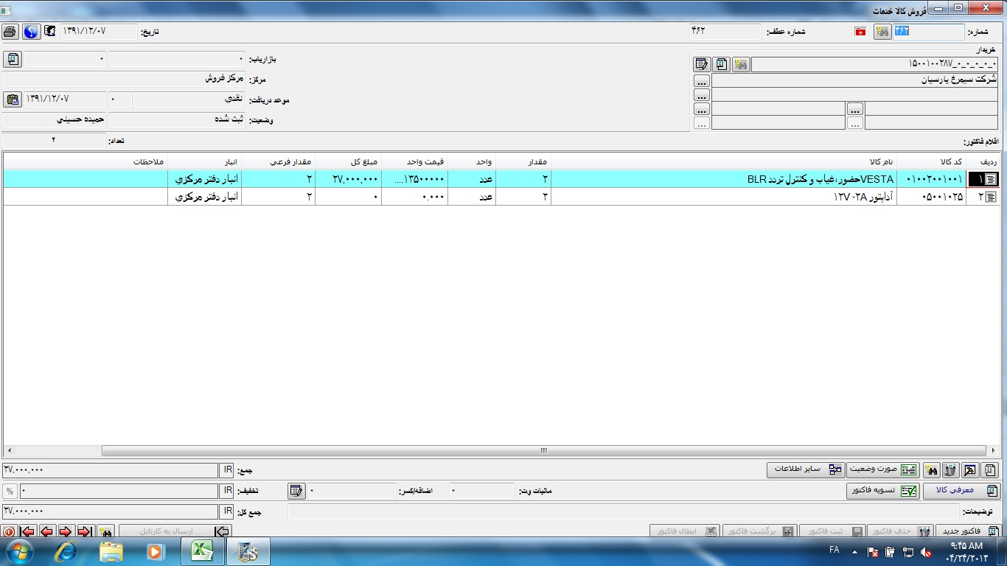
Task: Click the edit-row icon beside the trash icon
Action: click(x=971, y=470)
